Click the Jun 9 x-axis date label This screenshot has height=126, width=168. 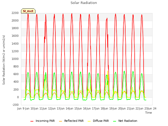21,108
